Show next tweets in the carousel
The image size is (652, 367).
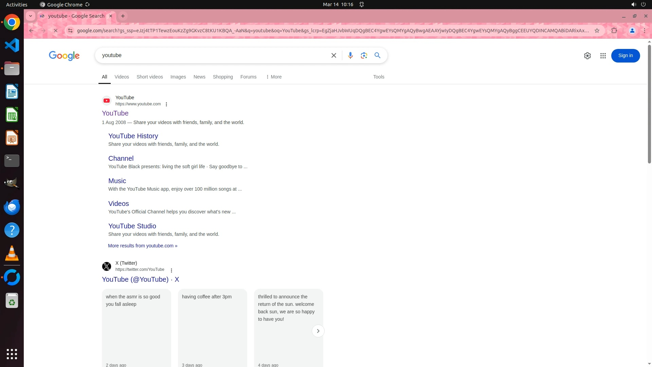click(318, 331)
